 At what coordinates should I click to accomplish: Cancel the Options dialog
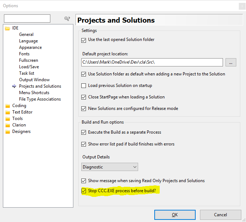pos(220,215)
